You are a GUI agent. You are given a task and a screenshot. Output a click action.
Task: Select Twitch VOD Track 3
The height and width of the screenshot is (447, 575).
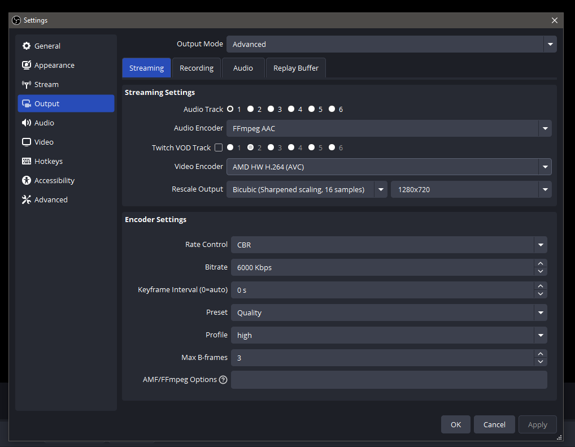coord(271,147)
